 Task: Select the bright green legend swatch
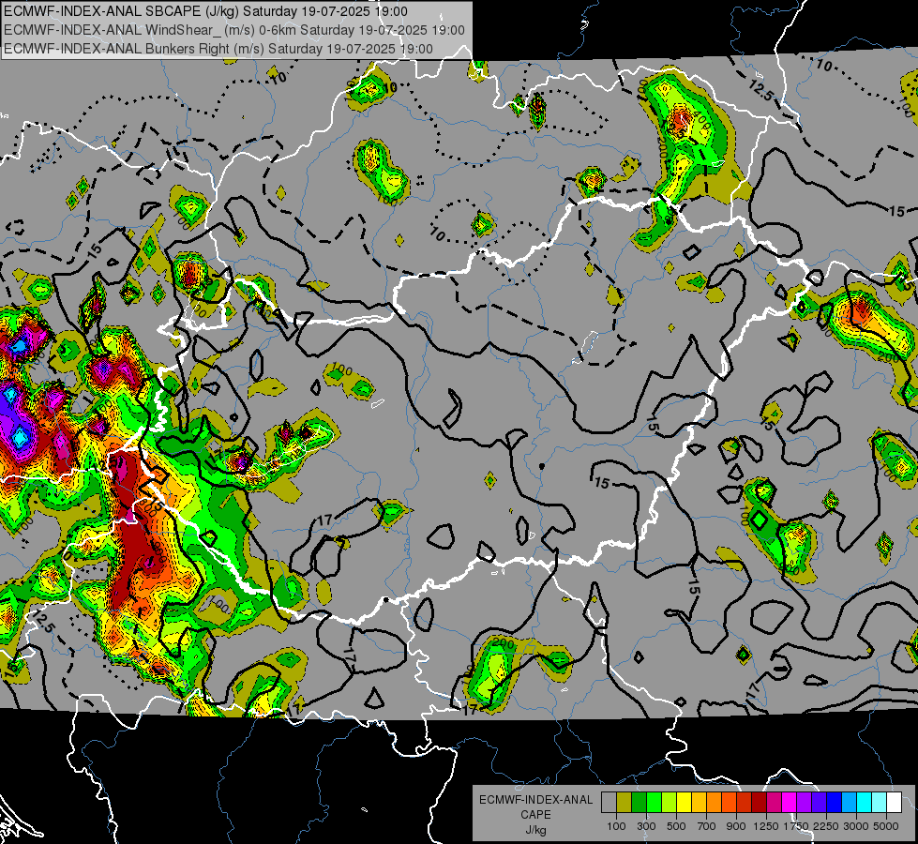(x=654, y=802)
